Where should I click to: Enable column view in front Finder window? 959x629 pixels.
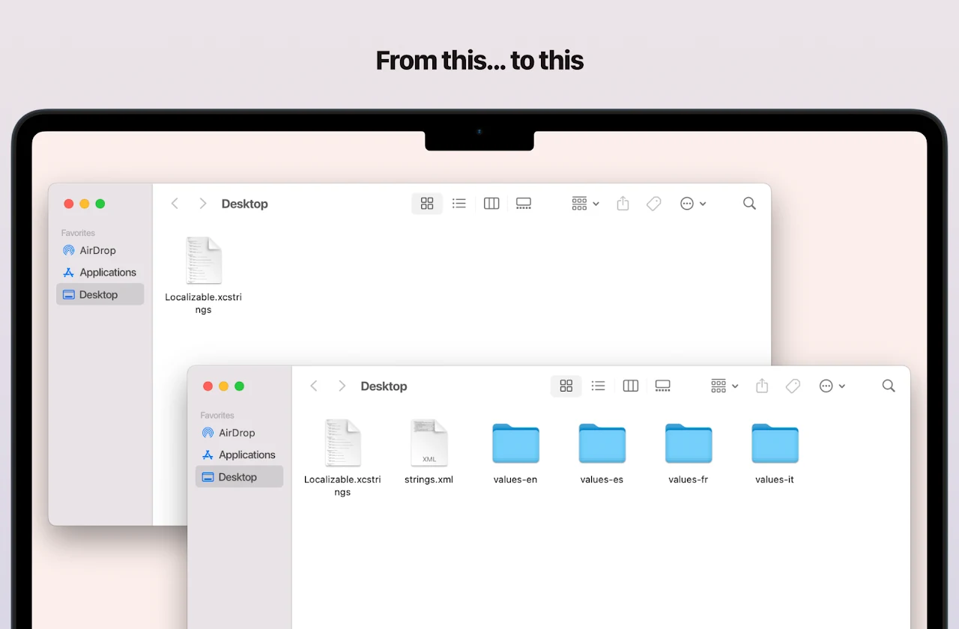tap(631, 386)
